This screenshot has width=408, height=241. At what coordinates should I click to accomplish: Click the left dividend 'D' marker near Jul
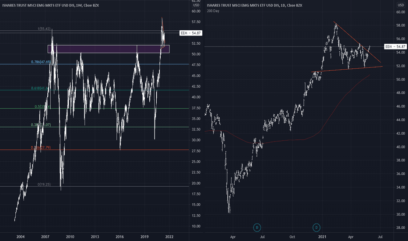click(257, 227)
